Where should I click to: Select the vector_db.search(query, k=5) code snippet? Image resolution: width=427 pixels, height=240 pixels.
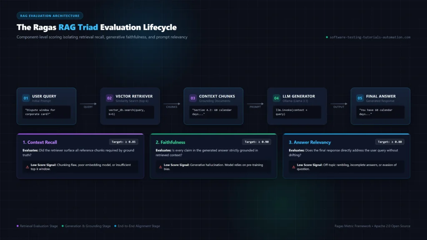130,112
